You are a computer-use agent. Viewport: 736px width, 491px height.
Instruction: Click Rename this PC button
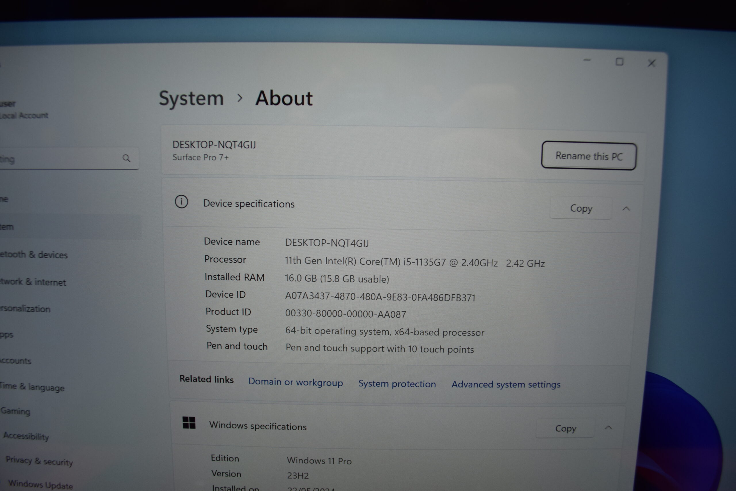point(589,156)
